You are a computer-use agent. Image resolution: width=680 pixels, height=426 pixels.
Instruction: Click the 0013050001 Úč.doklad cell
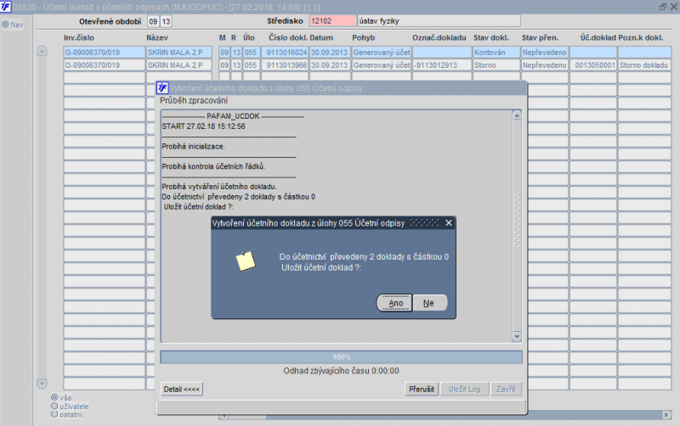coord(592,65)
